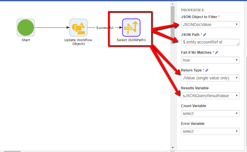The width and height of the screenshot is (247, 152).
Task: Click the Update Workflow Object1 label text
Action: (78, 42)
